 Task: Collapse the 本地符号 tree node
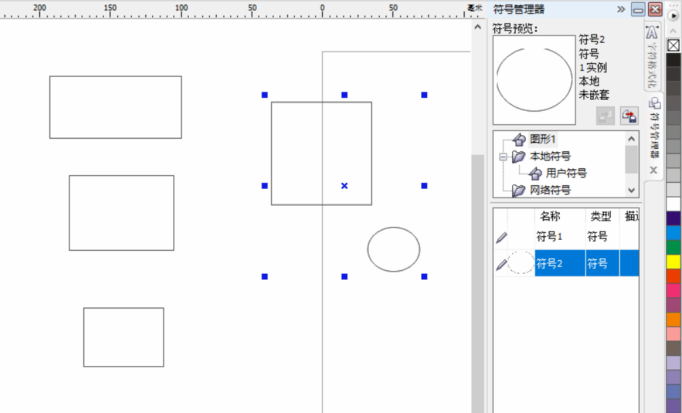tap(503, 157)
